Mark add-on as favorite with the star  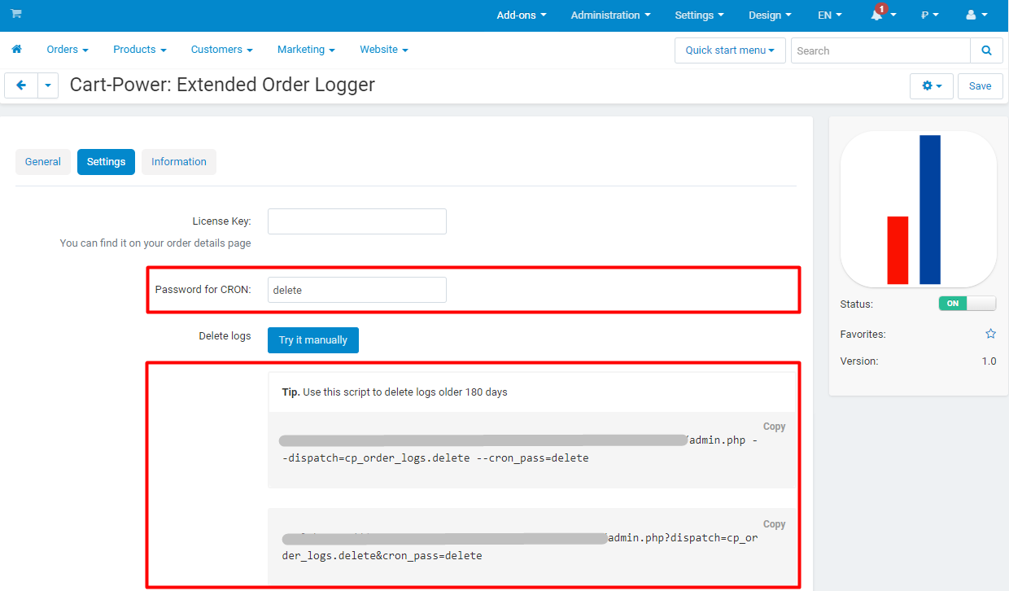(990, 334)
